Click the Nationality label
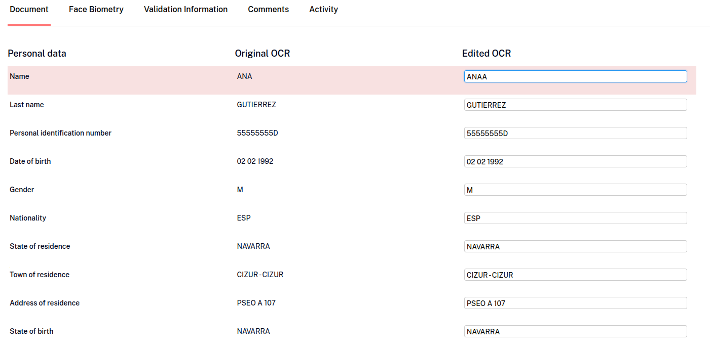Viewport: 710px width, 351px height. (x=28, y=218)
